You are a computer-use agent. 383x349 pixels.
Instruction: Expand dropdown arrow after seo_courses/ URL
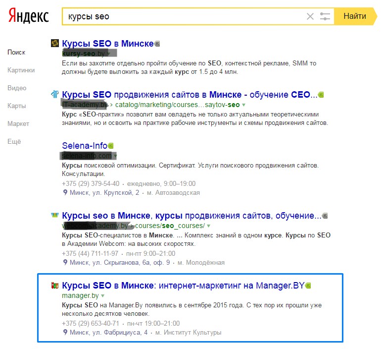tap(208, 226)
